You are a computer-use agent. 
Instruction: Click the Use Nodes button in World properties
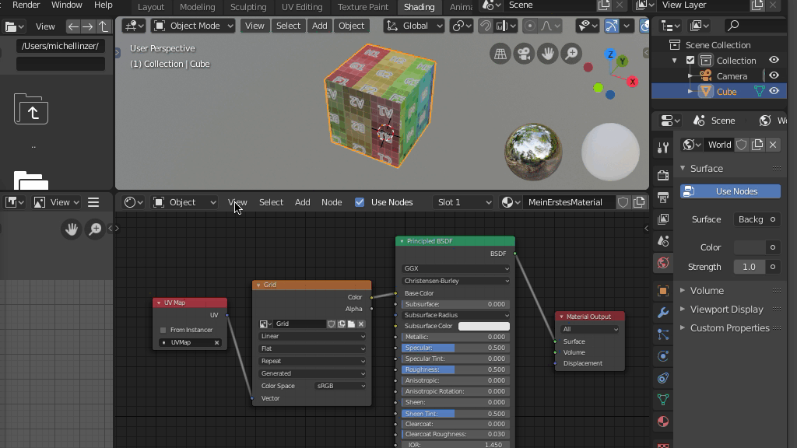730,191
